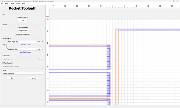Screen dimensions: 180x108
Task: Click the Carbide Create app icon in title bar
Action: click(1, 1)
